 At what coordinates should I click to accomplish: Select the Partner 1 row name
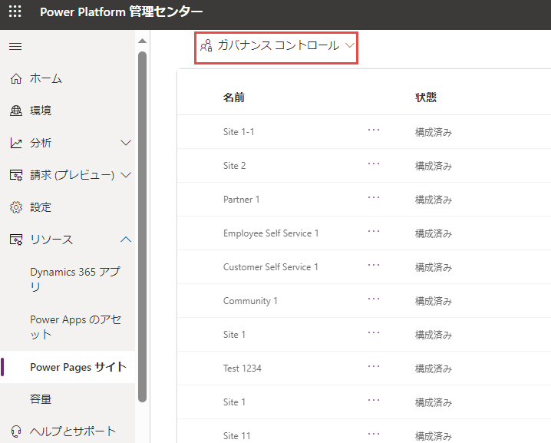pos(242,200)
